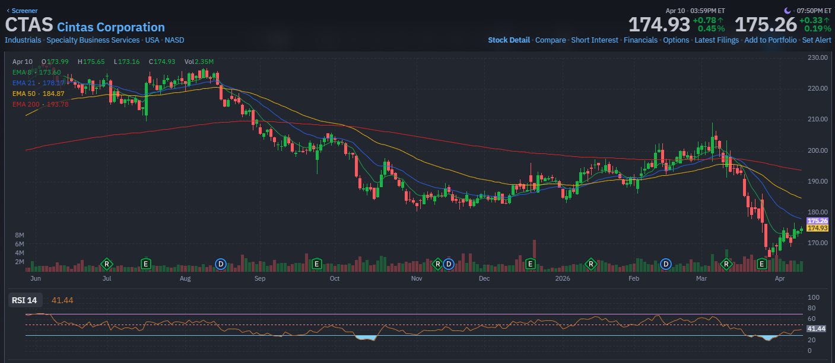Click the R marker in mid-March

click(725, 264)
